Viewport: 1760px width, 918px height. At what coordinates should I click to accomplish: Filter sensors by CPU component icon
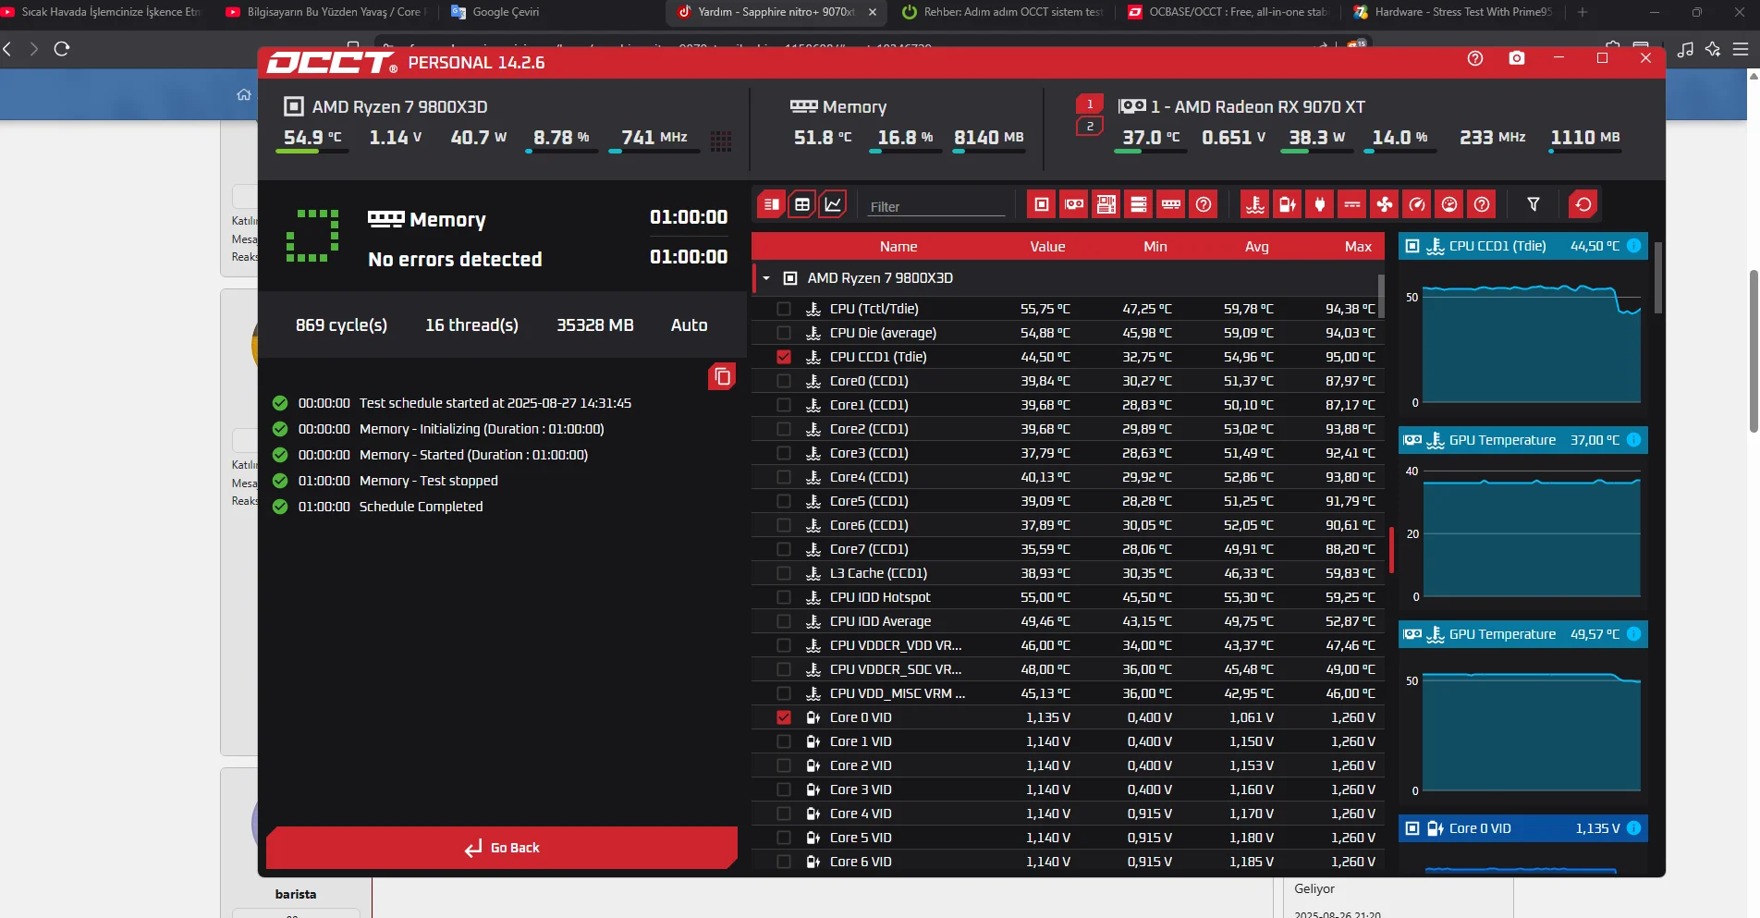[x=1042, y=204]
